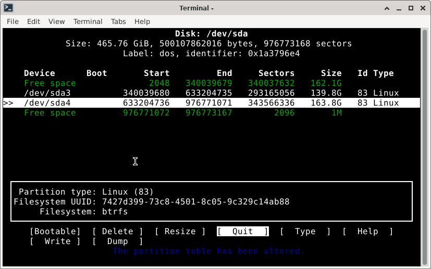Choose [ Write ] to save partition table
The width and height of the screenshot is (431, 269).
coord(55,241)
